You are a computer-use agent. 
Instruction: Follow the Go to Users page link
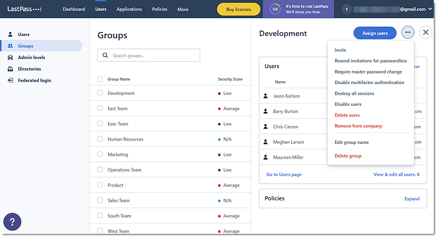click(283, 174)
